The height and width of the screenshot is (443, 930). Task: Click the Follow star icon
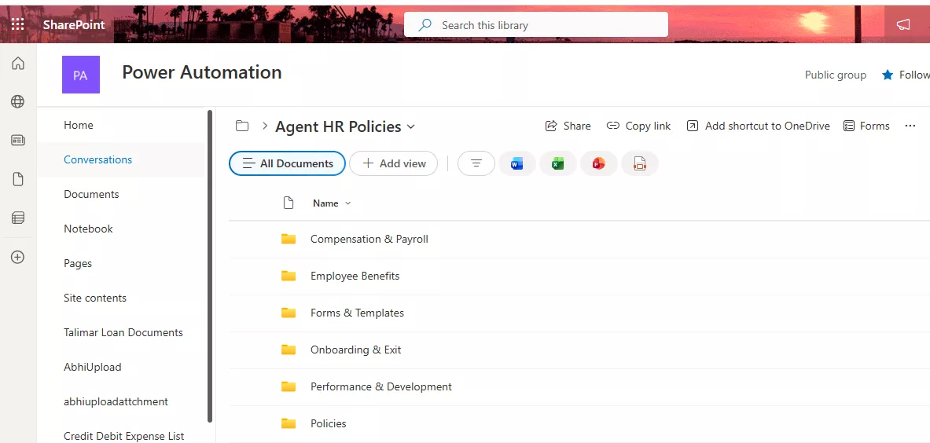[888, 75]
